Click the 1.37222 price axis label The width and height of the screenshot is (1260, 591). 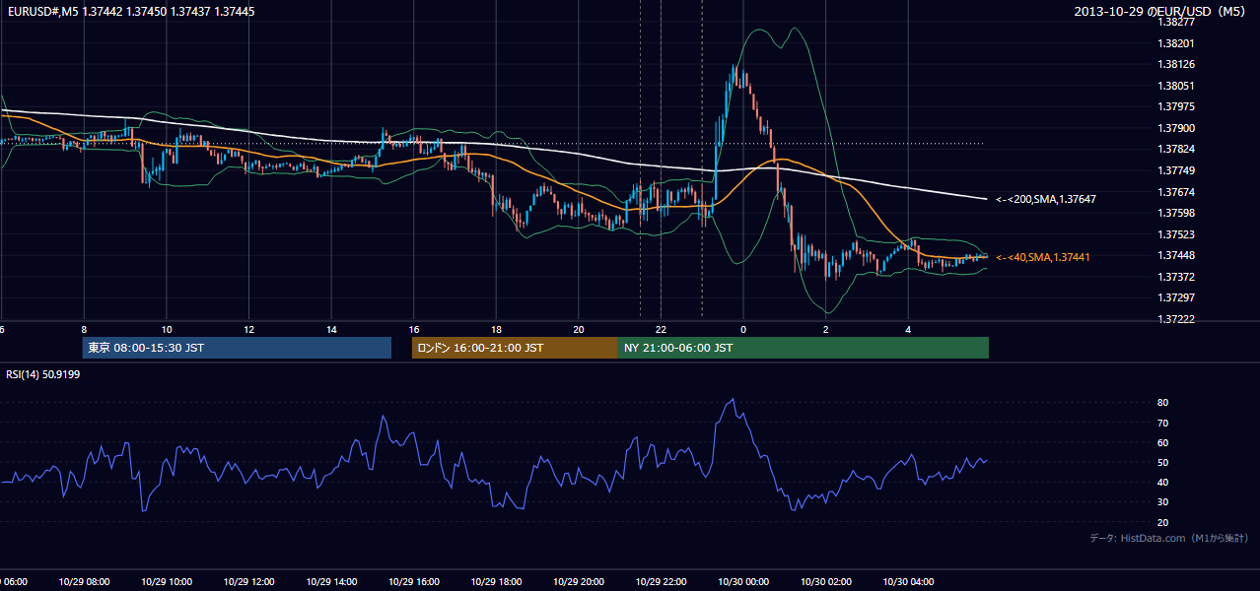[1177, 319]
